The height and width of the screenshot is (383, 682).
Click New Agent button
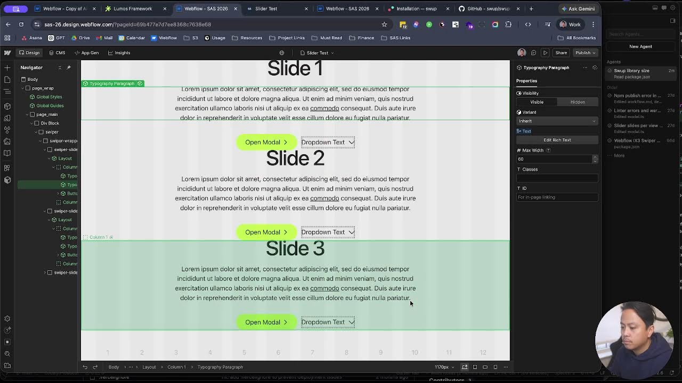[x=640, y=46]
